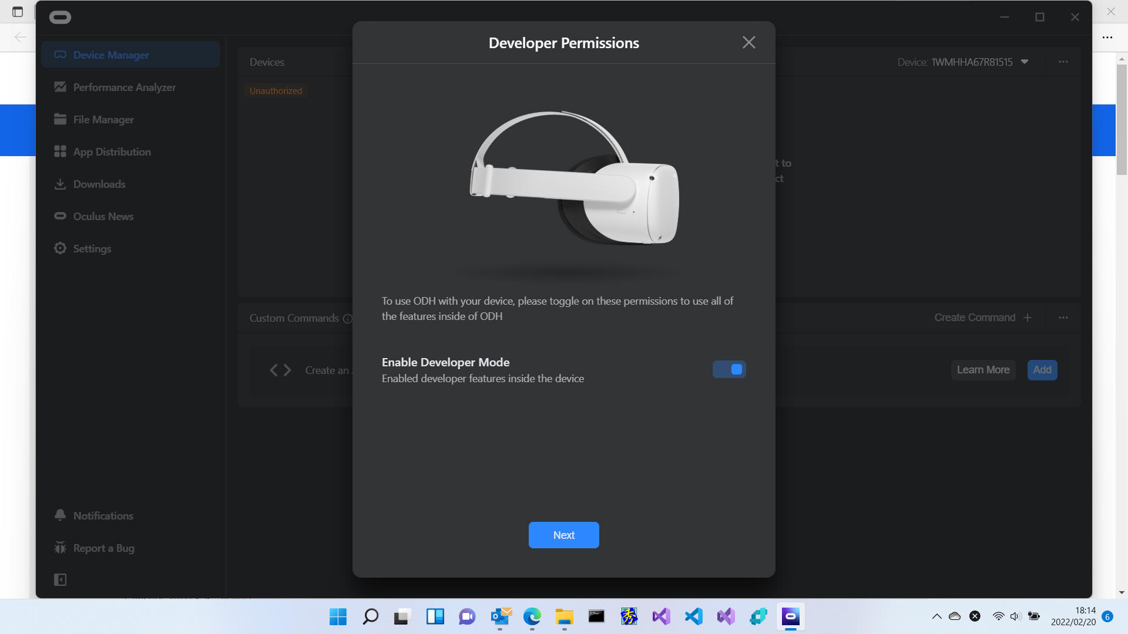This screenshot has width=1128, height=634.
Task: Expand the Device dropdown selector
Action: [x=1026, y=62]
